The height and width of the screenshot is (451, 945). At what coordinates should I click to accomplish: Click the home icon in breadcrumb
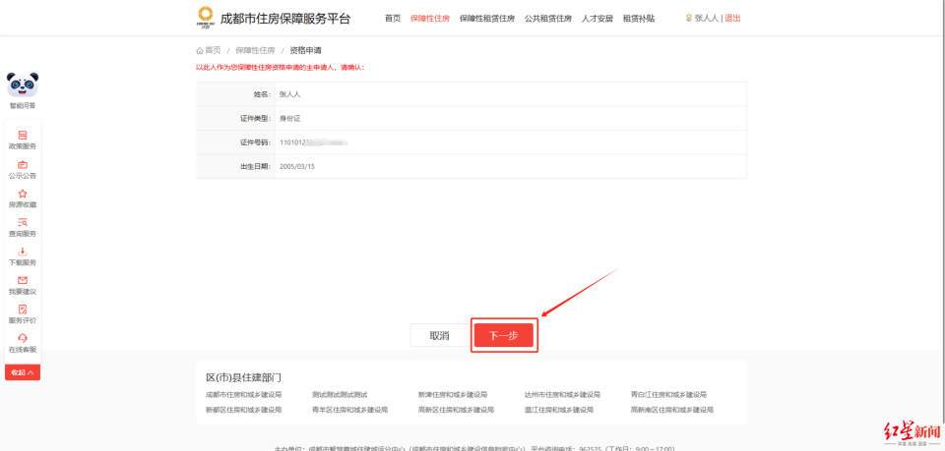click(x=200, y=50)
